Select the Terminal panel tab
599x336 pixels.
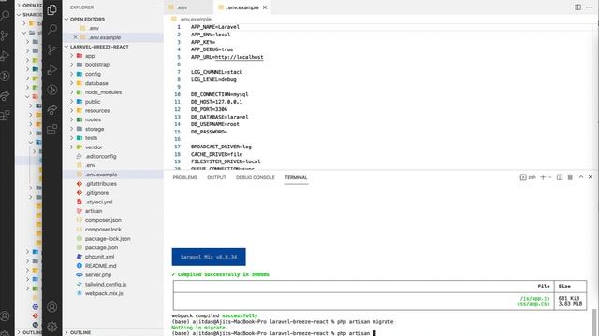[296, 177]
